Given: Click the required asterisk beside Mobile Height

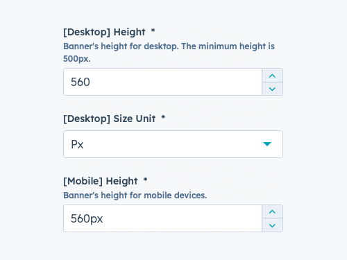Looking at the screenshot, I should coord(145,180).
